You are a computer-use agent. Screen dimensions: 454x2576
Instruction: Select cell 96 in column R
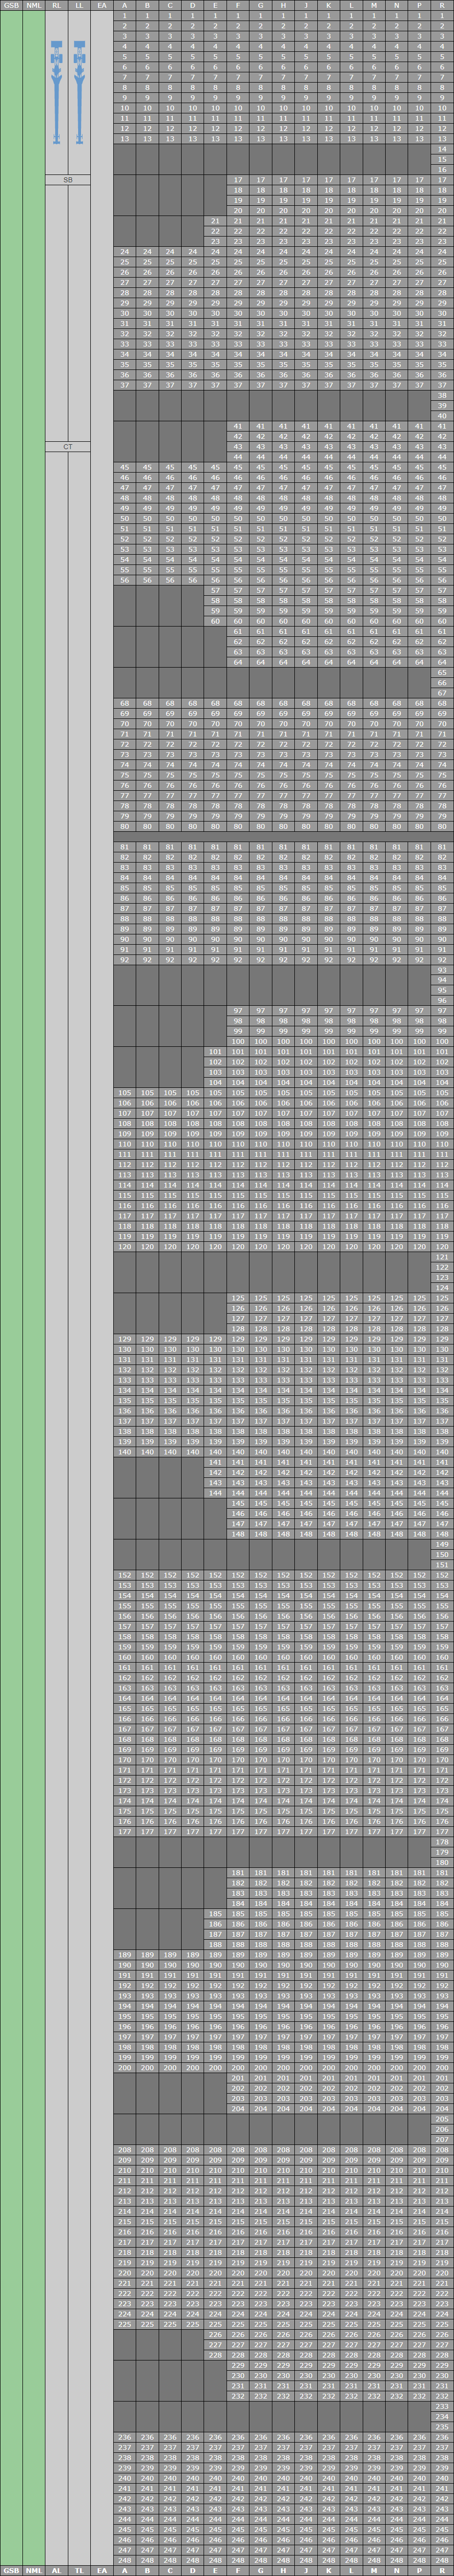(442, 1000)
